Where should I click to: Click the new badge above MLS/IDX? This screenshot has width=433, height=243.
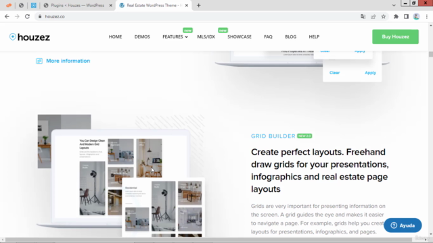tap(223, 30)
